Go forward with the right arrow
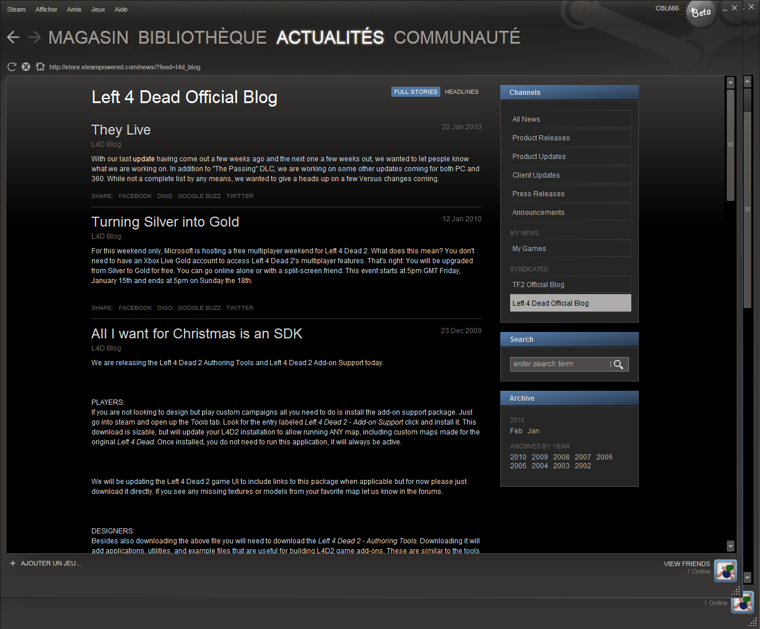Screen dimensions: 760x629 pyautogui.click(x=34, y=37)
